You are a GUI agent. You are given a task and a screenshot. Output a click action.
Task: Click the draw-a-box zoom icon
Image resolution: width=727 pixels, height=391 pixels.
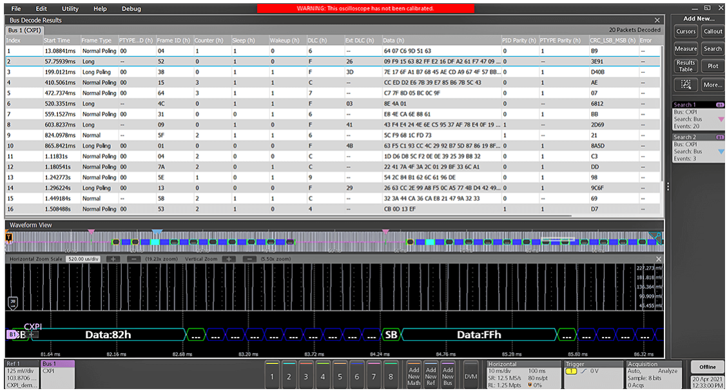click(x=686, y=84)
